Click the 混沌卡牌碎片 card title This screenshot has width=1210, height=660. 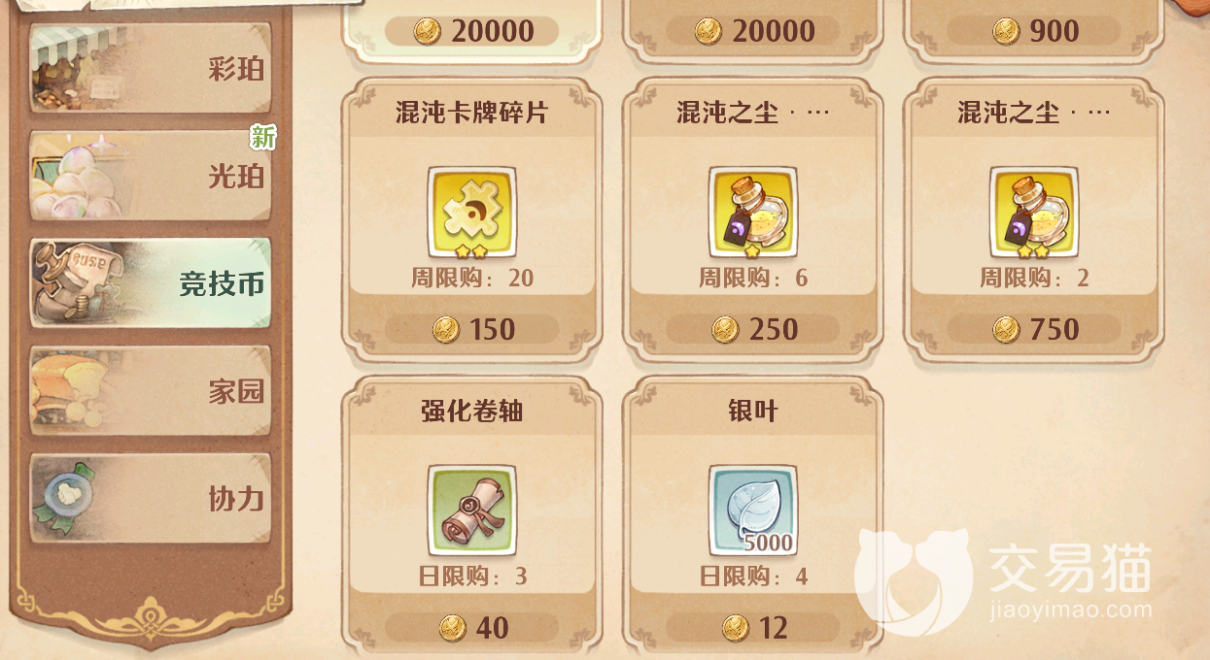[x=472, y=113]
